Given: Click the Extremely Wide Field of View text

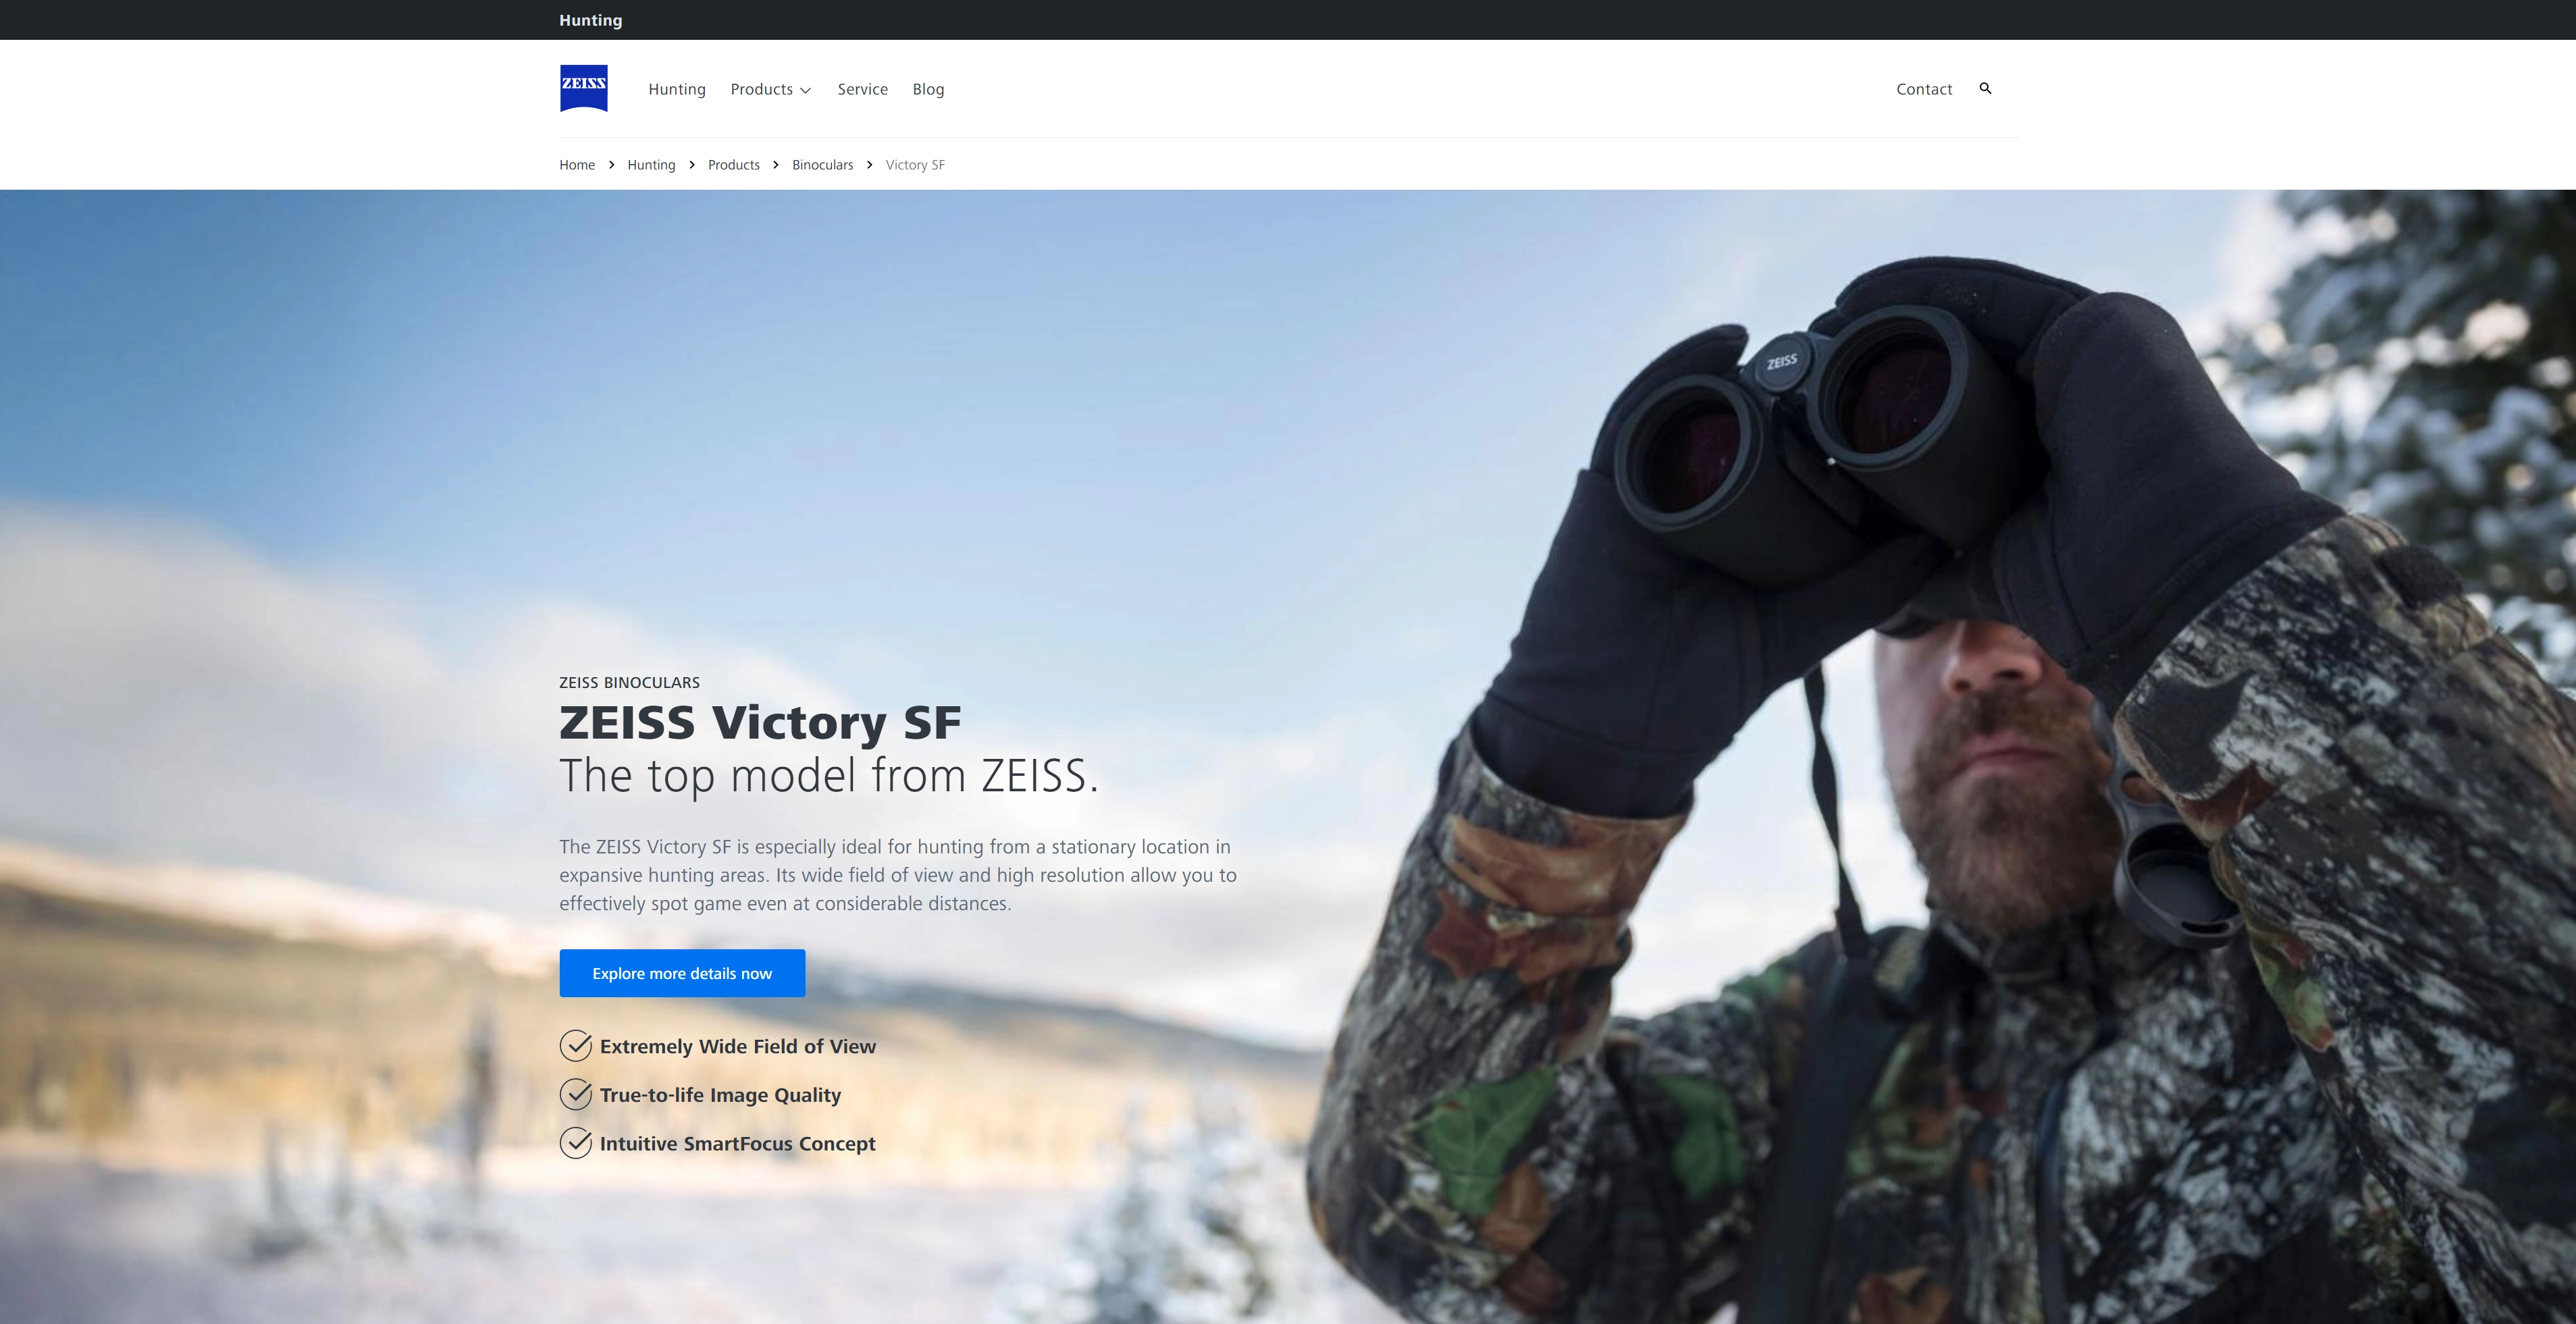Looking at the screenshot, I should [x=738, y=1046].
